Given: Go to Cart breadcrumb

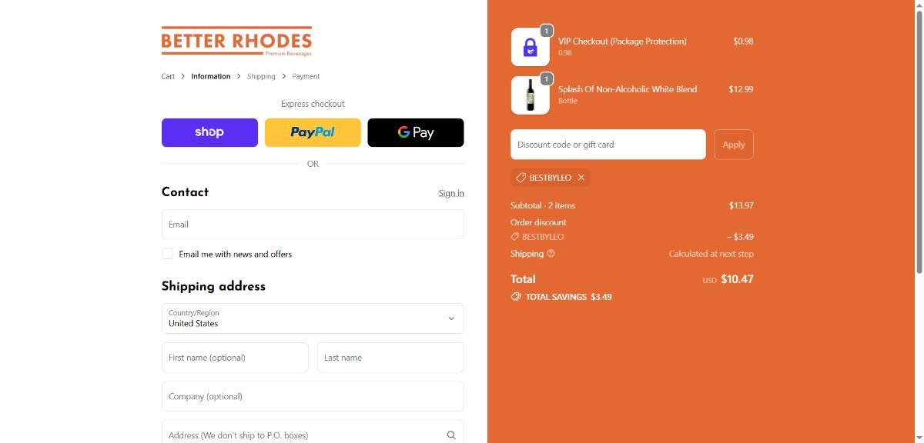Looking at the screenshot, I should pos(168,76).
